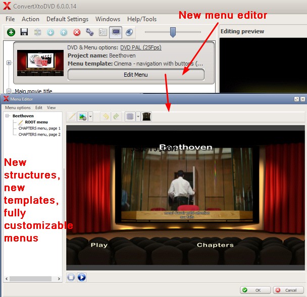Maximize the Menu Editor window
307x297 pixels.
296,99
